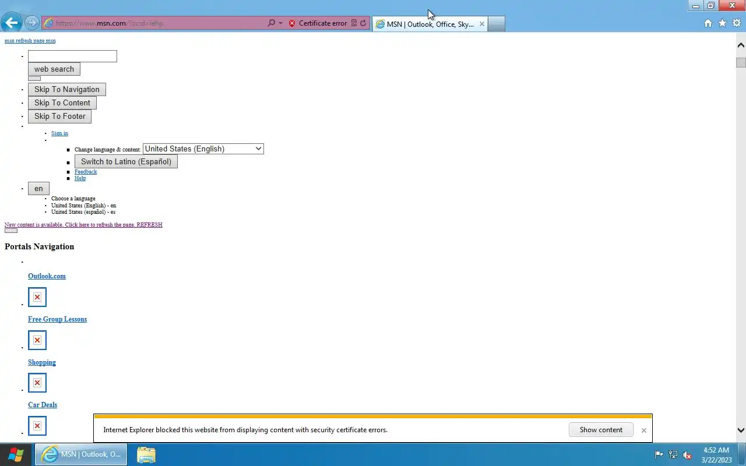Toggle the Compatibility View icon in the address bar
Viewport: 746px width, 466px height.
[354, 23]
